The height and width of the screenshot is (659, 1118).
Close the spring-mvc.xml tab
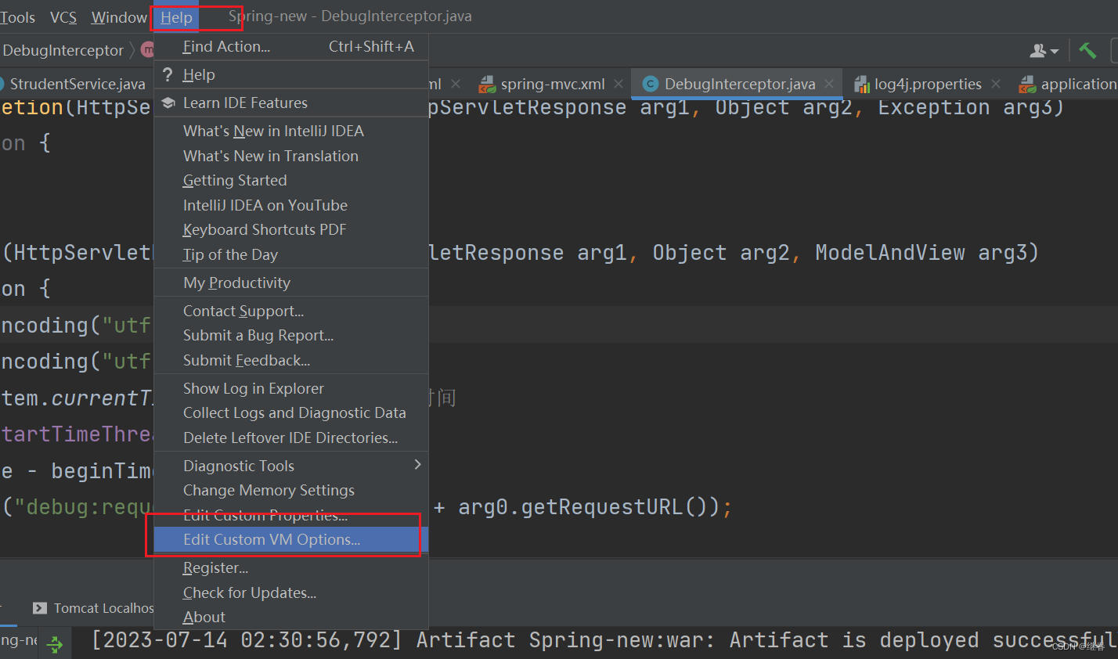click(x=619, y=84)
